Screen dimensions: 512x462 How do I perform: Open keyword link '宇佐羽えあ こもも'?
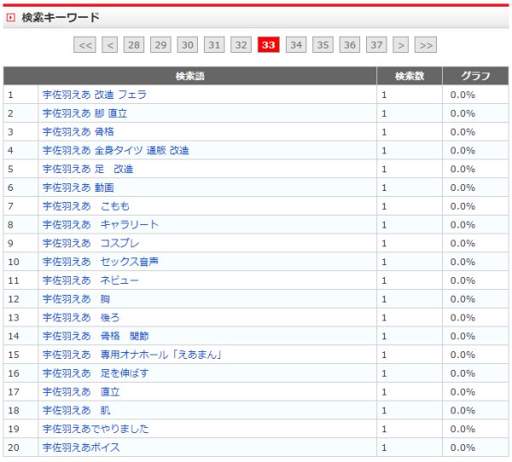(x=86, y=206)
